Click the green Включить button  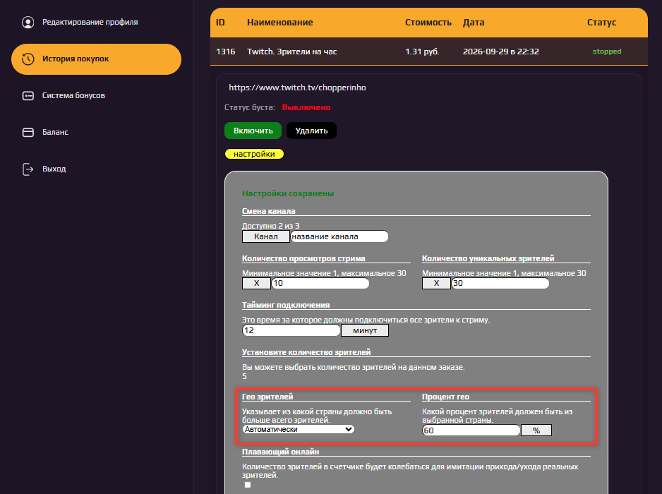click(253, 131)
